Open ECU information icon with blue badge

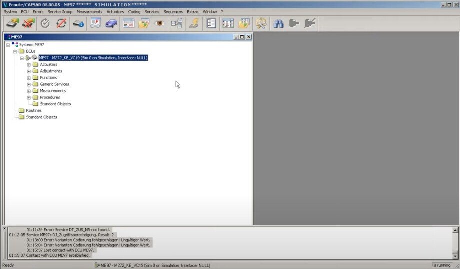[x=78, y=23]
